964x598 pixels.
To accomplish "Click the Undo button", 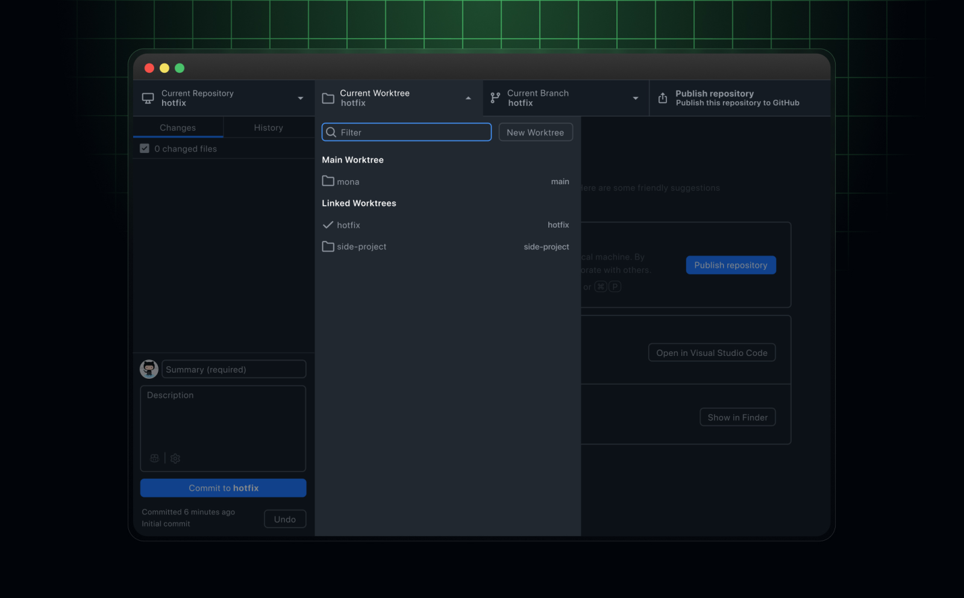I will click(x=285, y=519).
